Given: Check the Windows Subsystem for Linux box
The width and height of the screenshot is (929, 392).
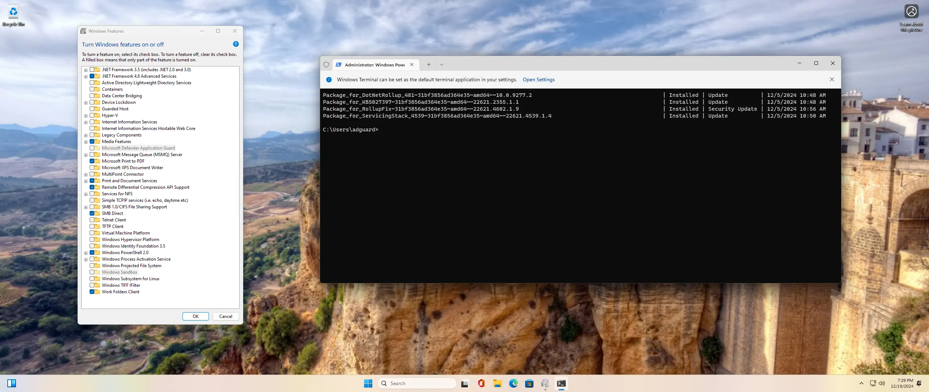Looking at the screenshot, I should (x=92, y=279).
